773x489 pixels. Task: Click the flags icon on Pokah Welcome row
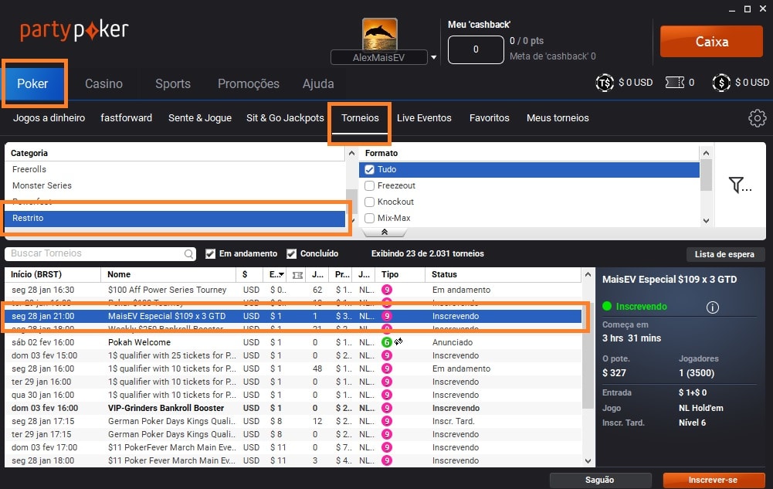(x=398, y=341)
